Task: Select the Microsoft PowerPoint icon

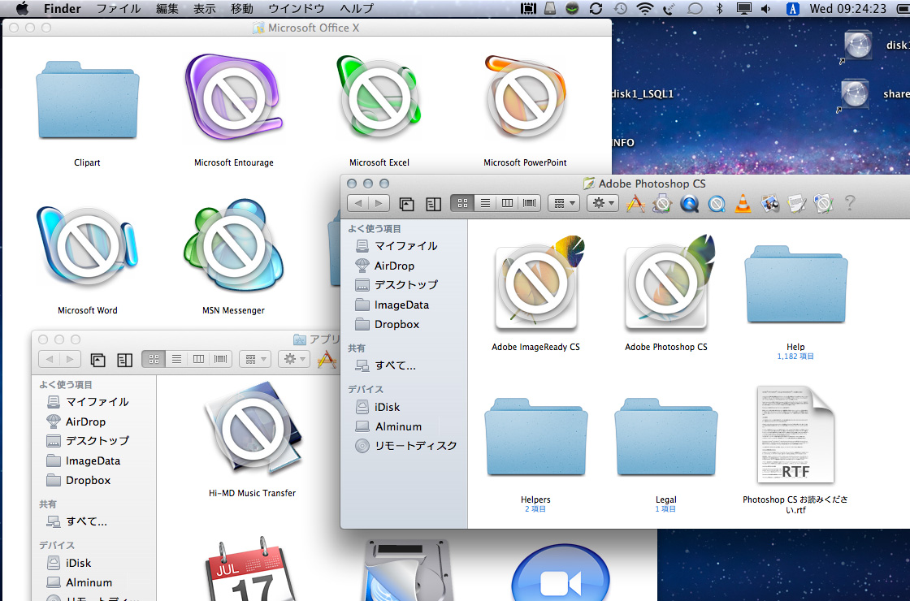Action: click(525, 97)
